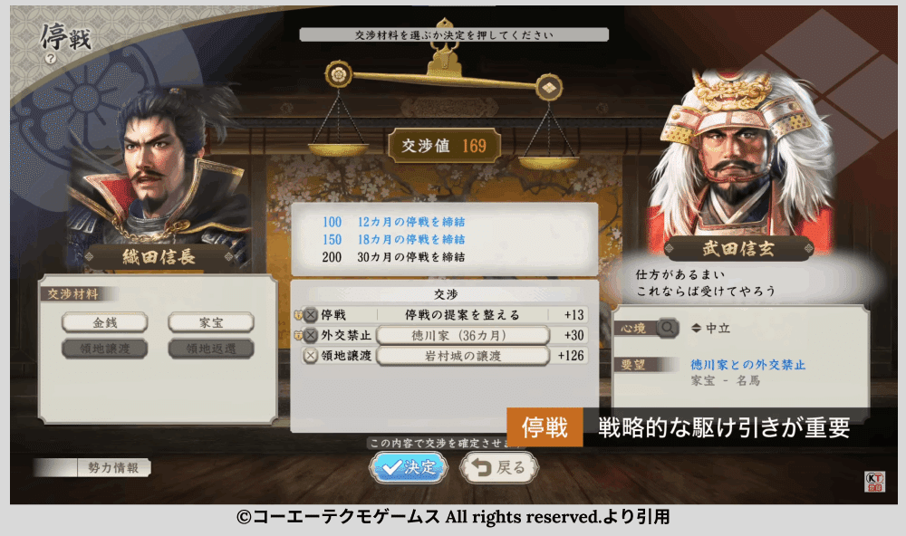Select 金銭 as negotiation material

pos(104,322)
